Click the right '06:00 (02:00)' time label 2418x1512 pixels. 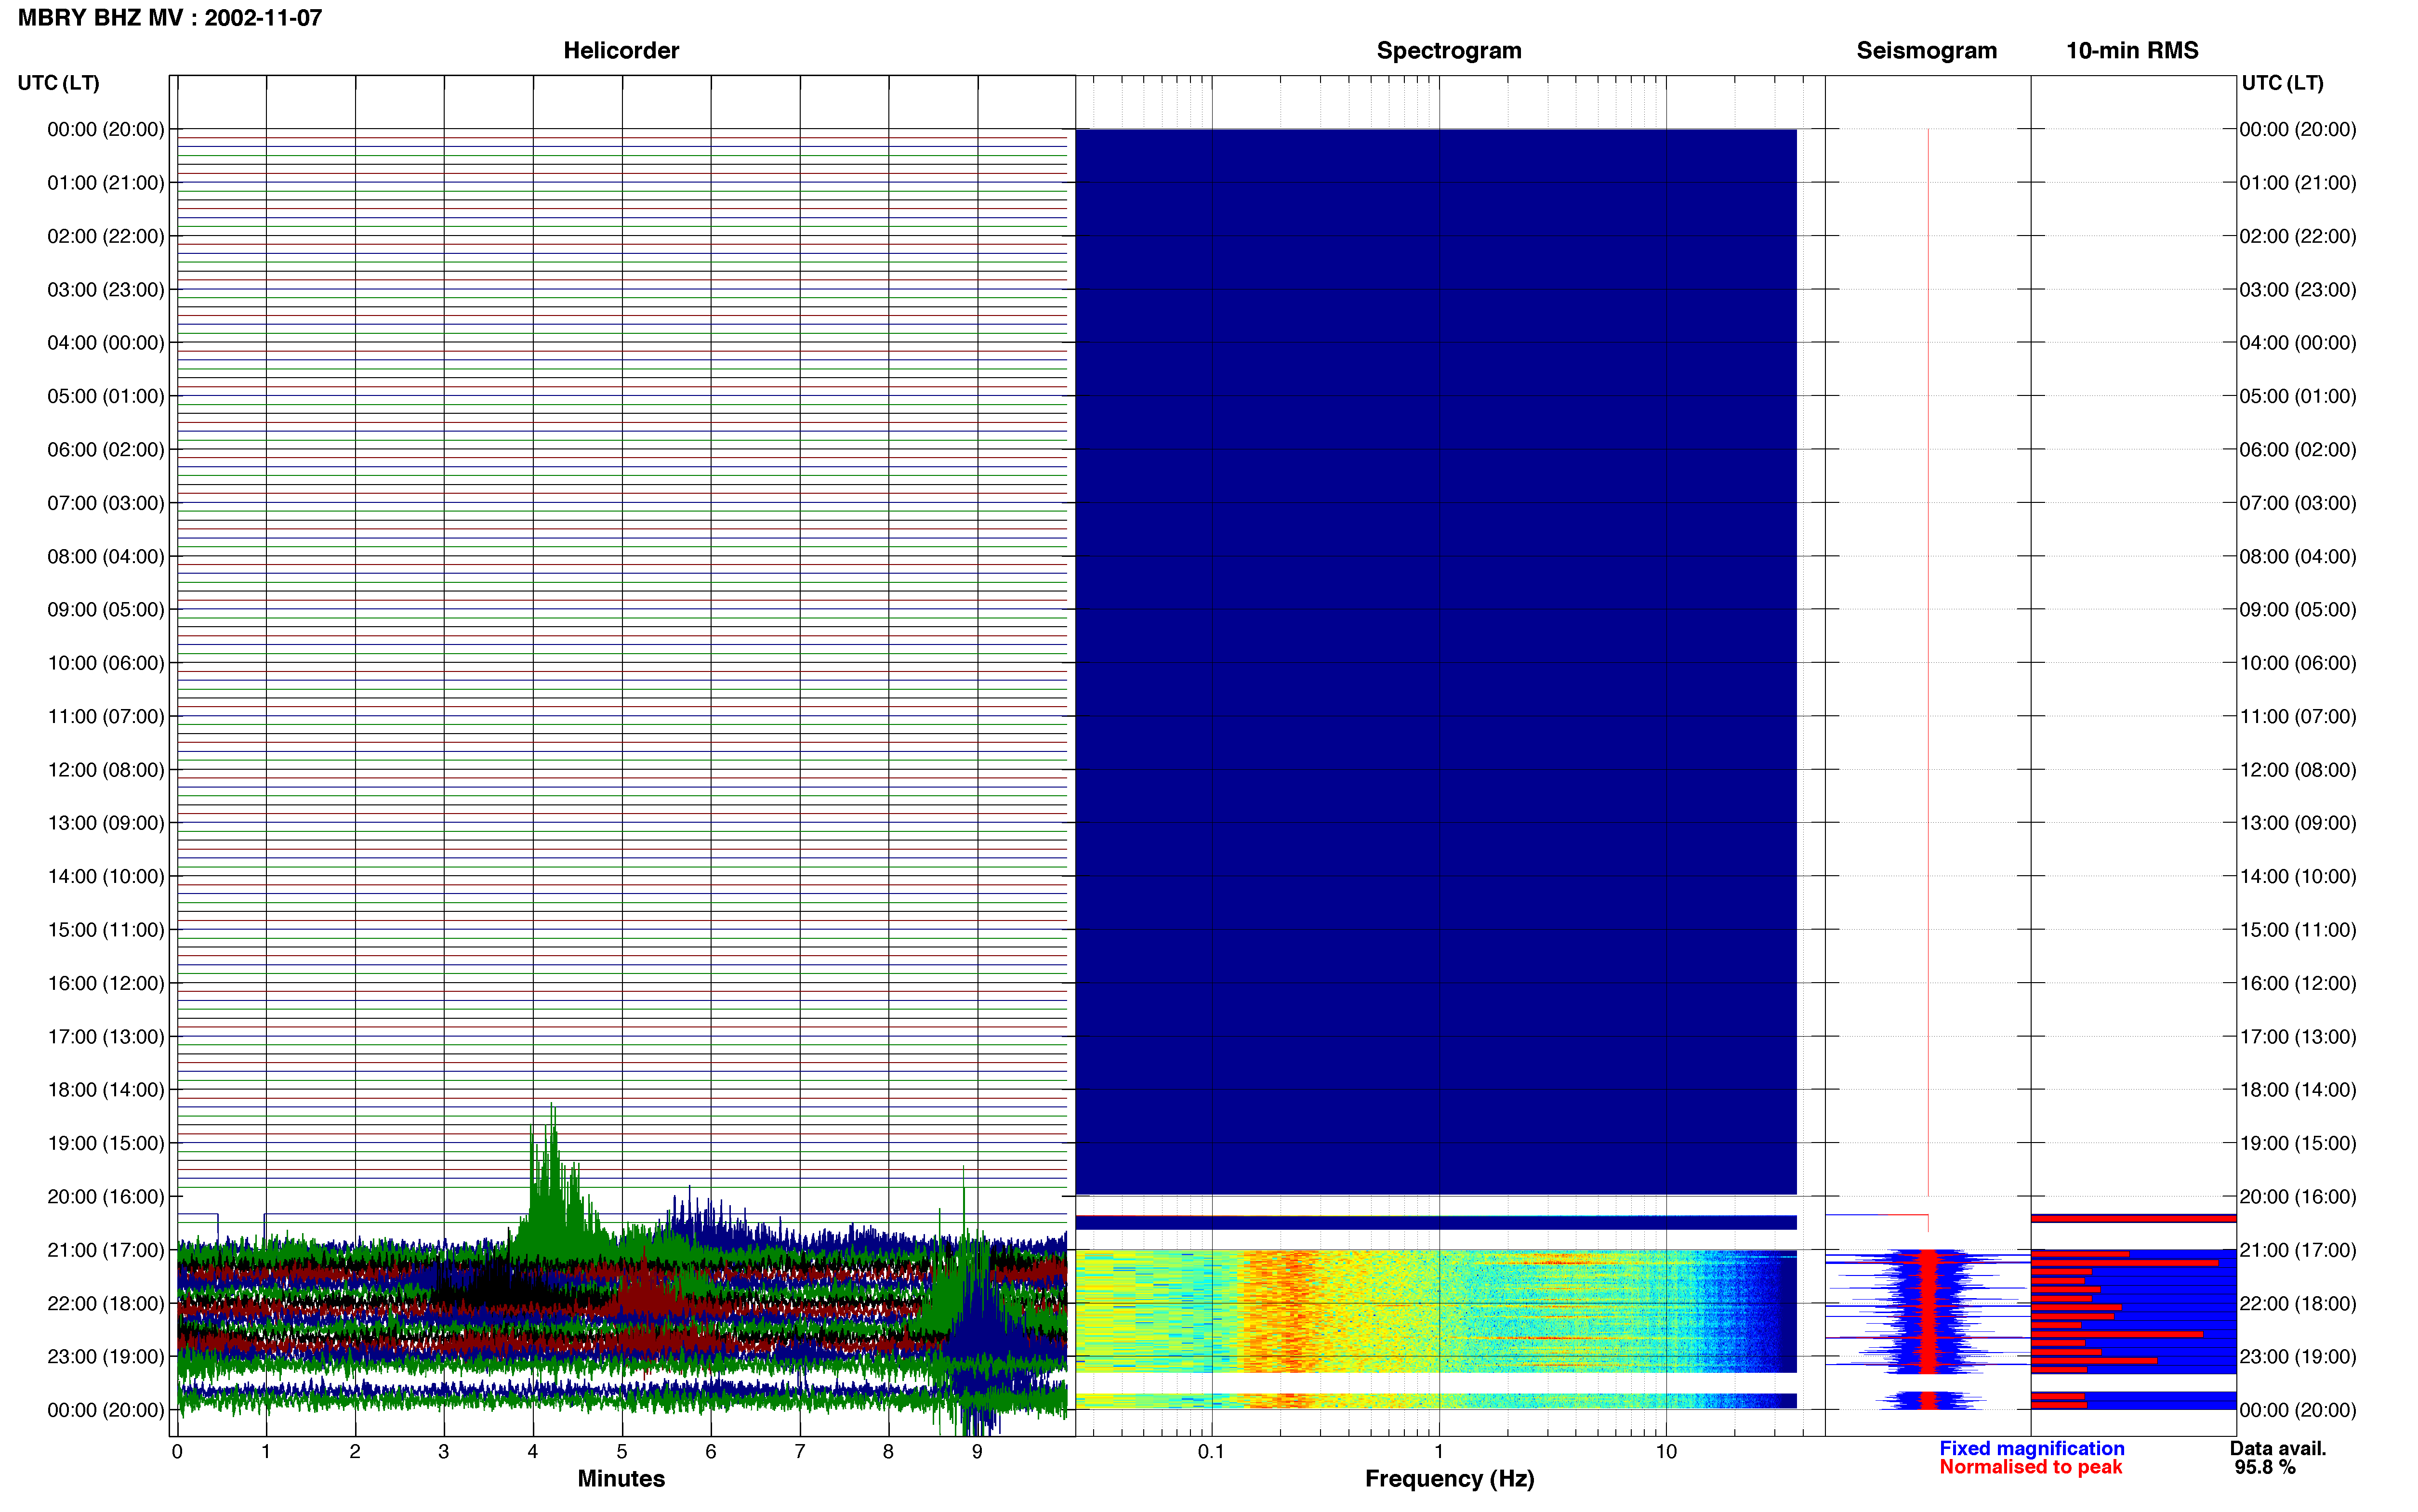click(x=2298, y=450)
